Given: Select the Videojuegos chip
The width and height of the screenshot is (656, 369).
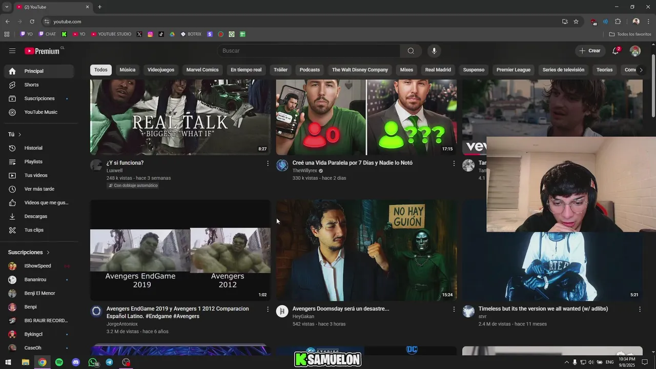Looking at the screenshot, I should click(161, 70).
